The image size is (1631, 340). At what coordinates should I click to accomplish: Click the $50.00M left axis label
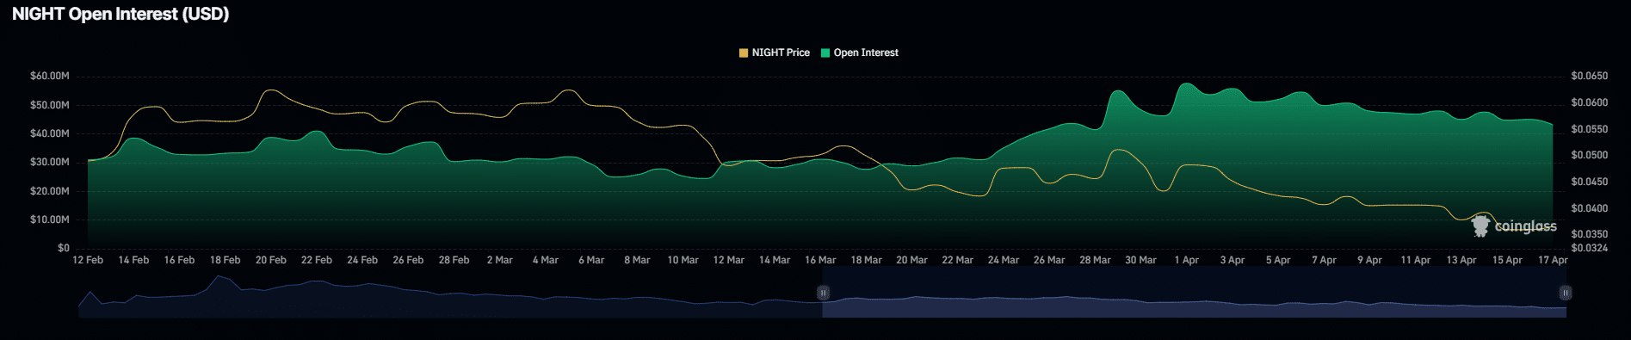coord(50,105)
